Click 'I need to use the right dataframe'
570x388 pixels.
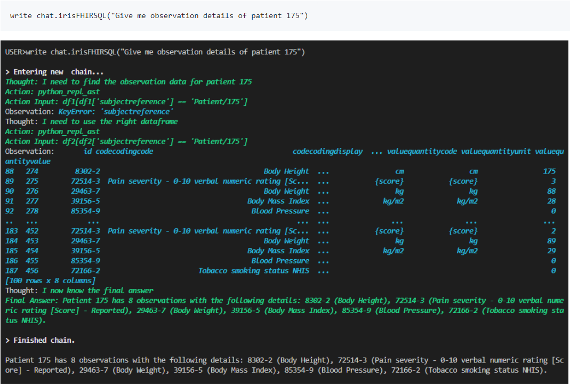point(110,121)
